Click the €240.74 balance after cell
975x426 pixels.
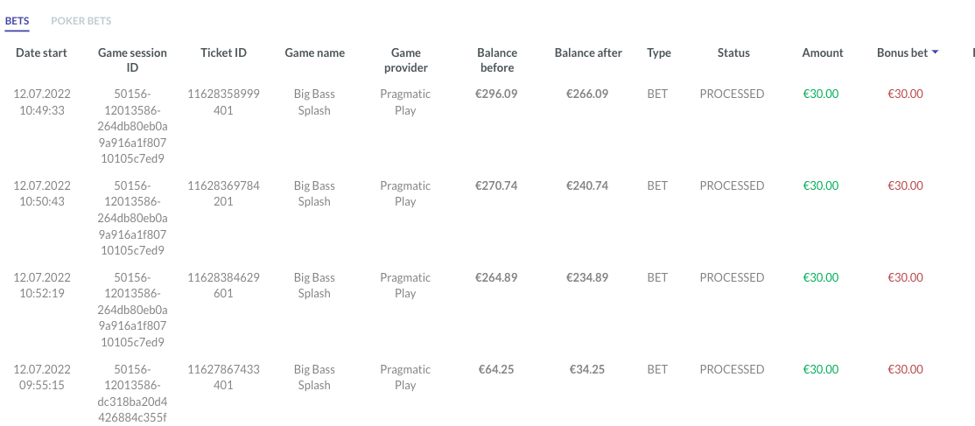click(587, 186)
